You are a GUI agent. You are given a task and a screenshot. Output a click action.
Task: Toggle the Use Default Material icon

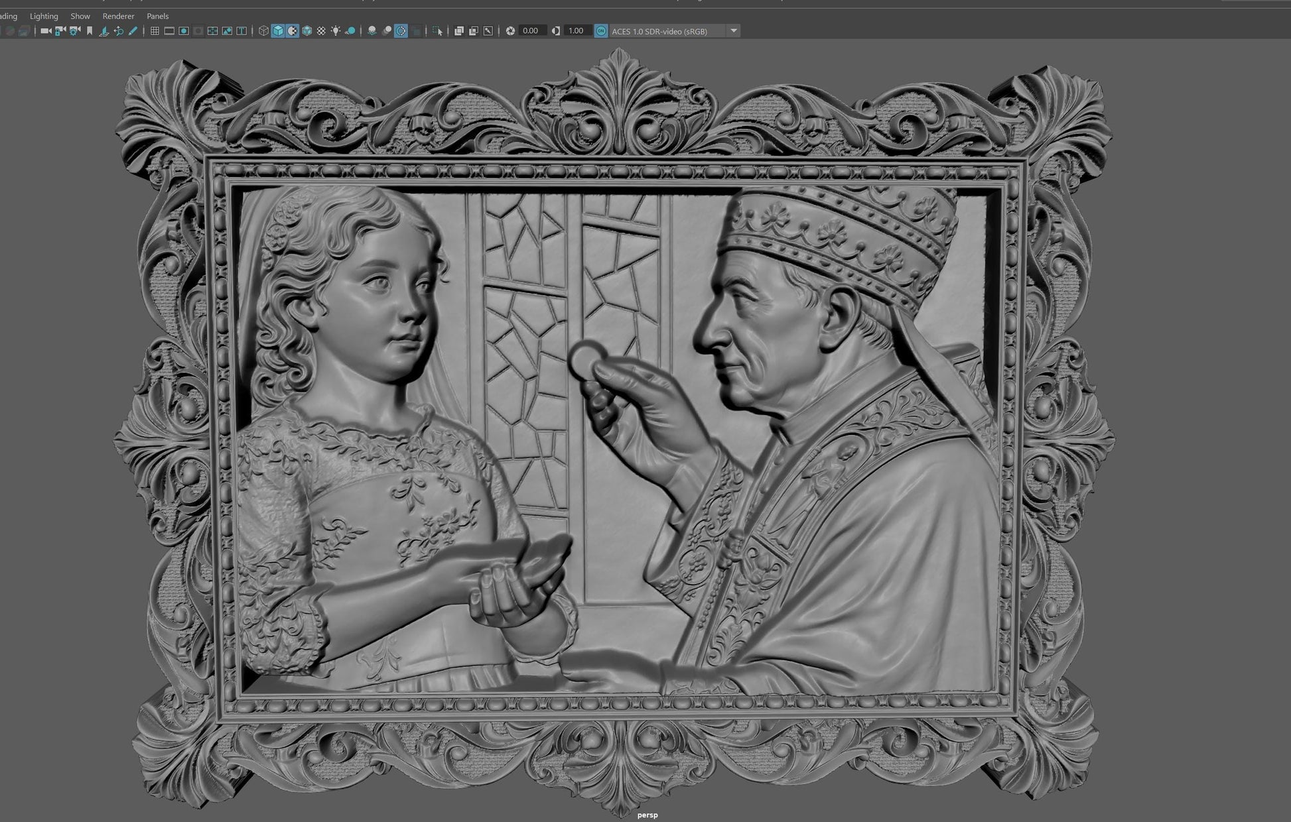pyautogui.click(x=293, y=30)
